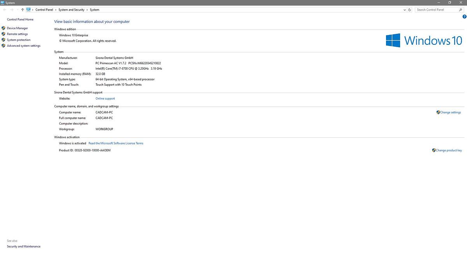
Task: Open Security and Maintenance
Action: click(23, 246)
